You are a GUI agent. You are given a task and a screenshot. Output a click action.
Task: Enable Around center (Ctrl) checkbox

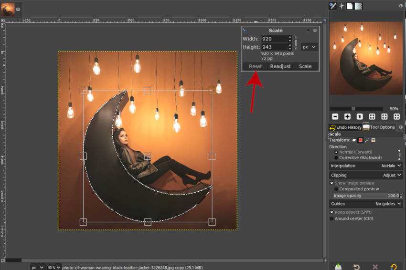[x=332, y=218]
